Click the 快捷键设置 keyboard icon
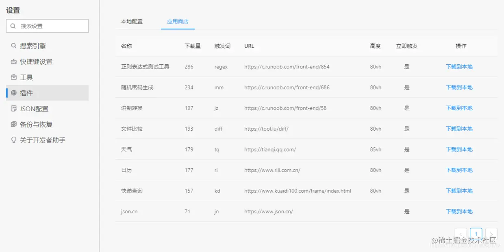 coord(14,62)
